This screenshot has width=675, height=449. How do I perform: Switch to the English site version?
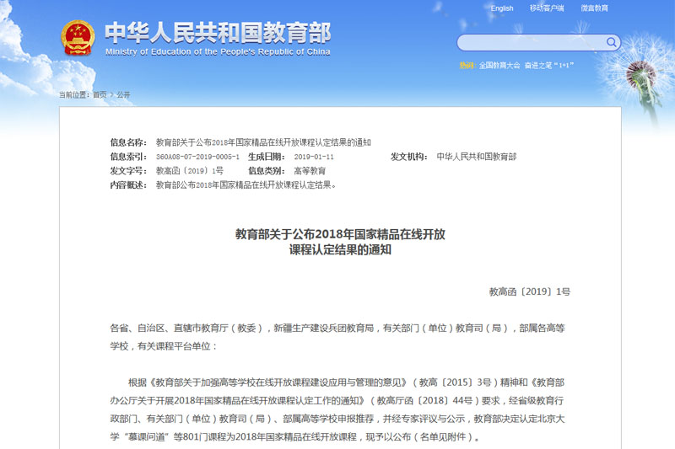coord(502,8)
